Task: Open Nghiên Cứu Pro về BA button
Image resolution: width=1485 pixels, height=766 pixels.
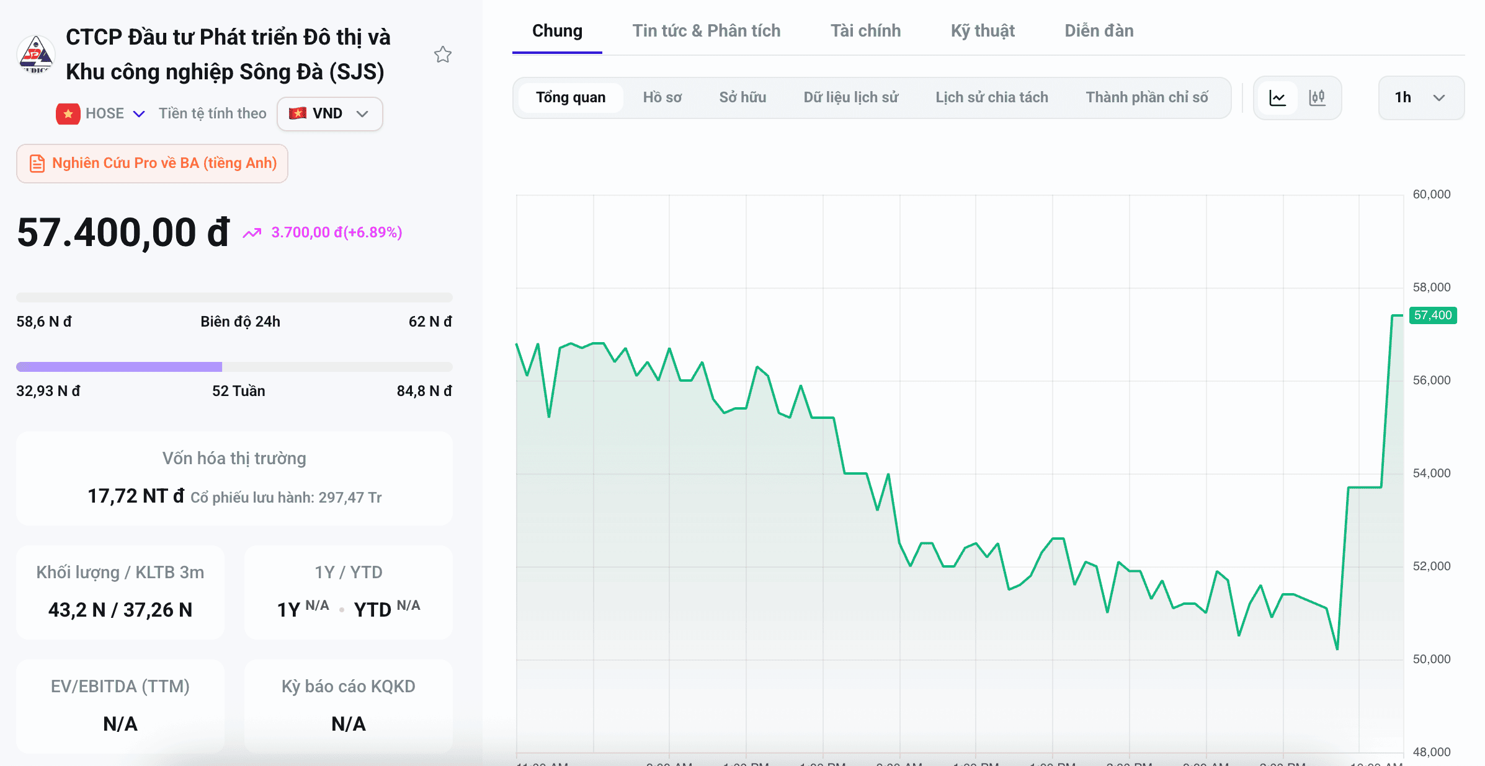Action: click(152, 163)
